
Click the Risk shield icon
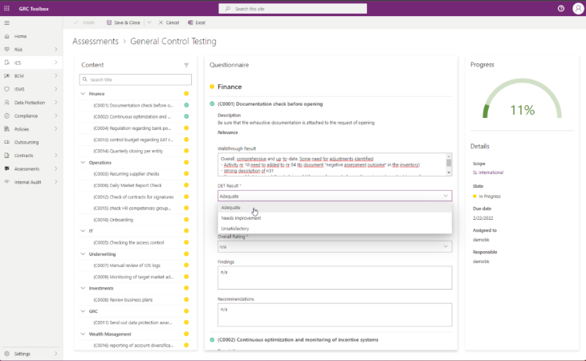pos(6,49)
